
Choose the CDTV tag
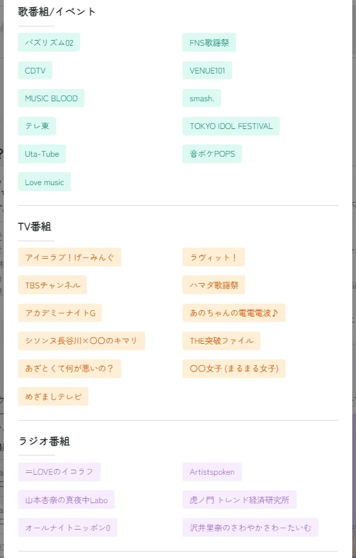pos(35,70)
